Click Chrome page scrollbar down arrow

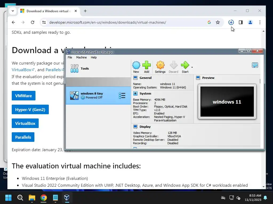(x=263, y=187)
